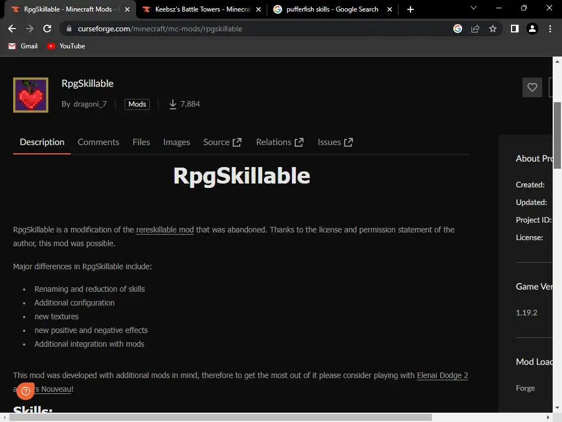Image resolution: width=562 pixels, height=422 pixels.
Task: Follow the rereskillable mod link
Action: [165, 230]
